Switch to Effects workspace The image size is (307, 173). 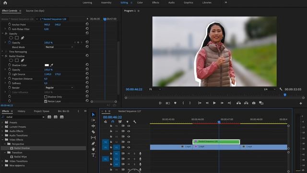(155, 2)
